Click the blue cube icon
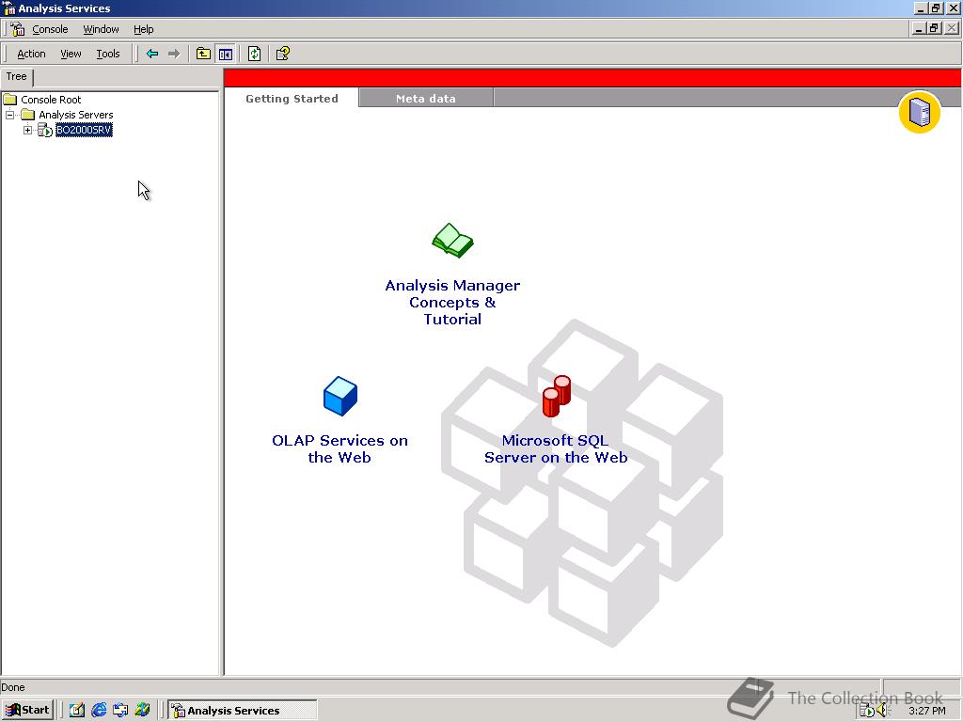The height and width of the screenshot is (722, 963). (340, 397)
